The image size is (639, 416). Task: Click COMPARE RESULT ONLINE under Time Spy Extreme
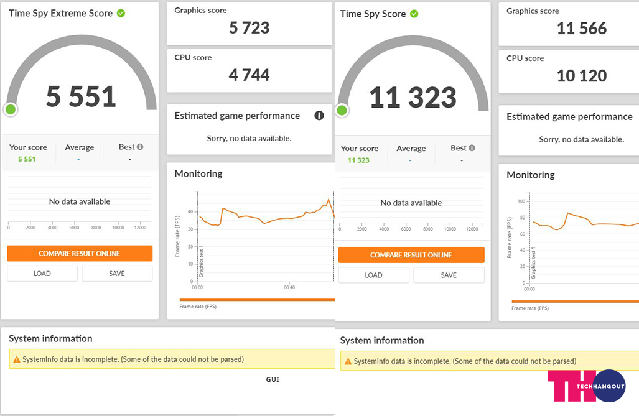click(80, 254)
